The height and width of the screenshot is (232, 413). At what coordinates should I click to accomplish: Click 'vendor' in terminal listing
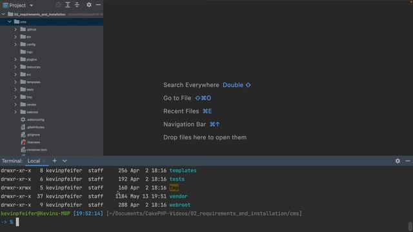click(x=179, y=196)
